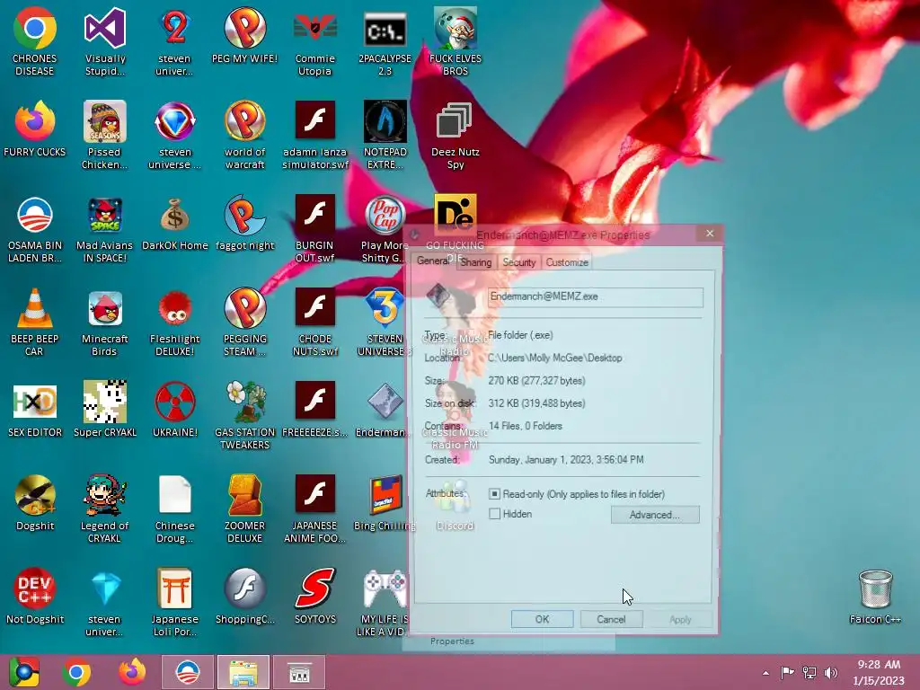
Task: Open File Explorer from the taskbar
Action: 243,672
